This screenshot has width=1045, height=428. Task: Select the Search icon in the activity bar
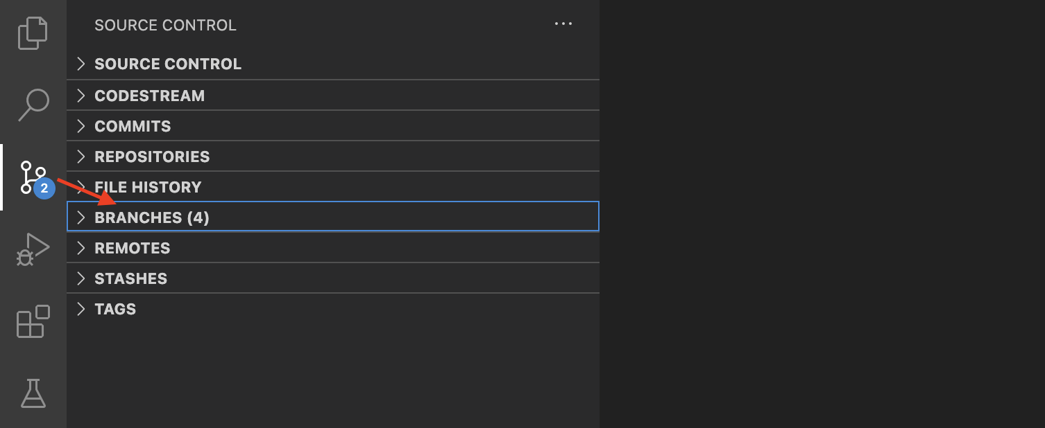coord(32,104)
